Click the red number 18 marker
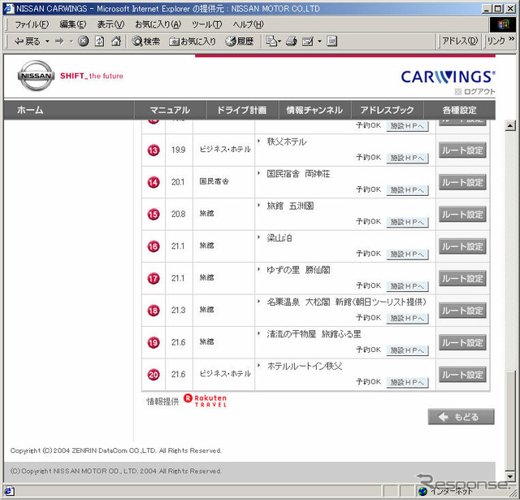Screen dimensions: 520x500 pos(154,311)
